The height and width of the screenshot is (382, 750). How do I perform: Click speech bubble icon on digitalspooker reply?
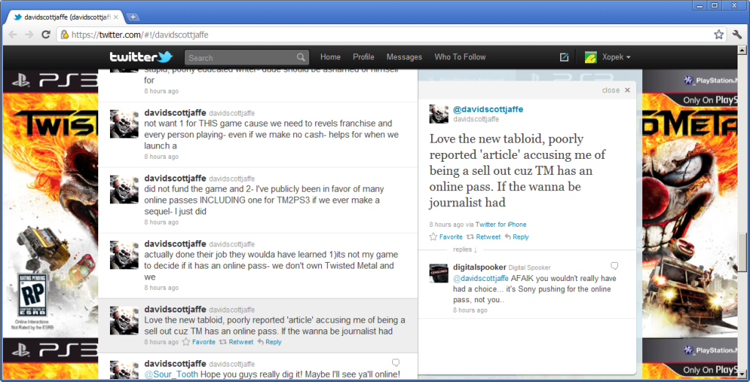pos(614,266)
